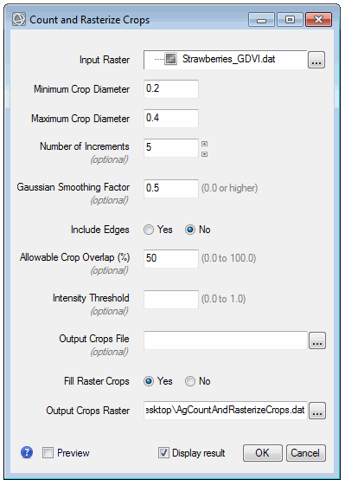Click the raster file icon beside Strawberries_GDVI.dat
Screen dimensions: 345x486
point(170,59)
